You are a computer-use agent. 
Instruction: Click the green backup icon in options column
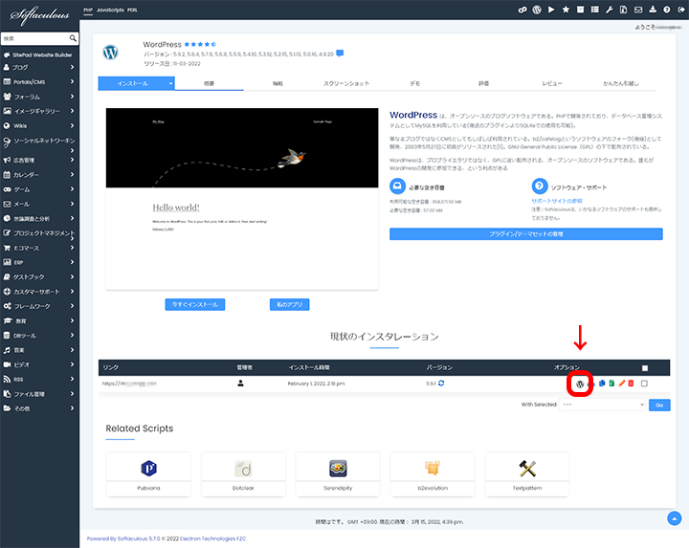[x=611, y=384]
